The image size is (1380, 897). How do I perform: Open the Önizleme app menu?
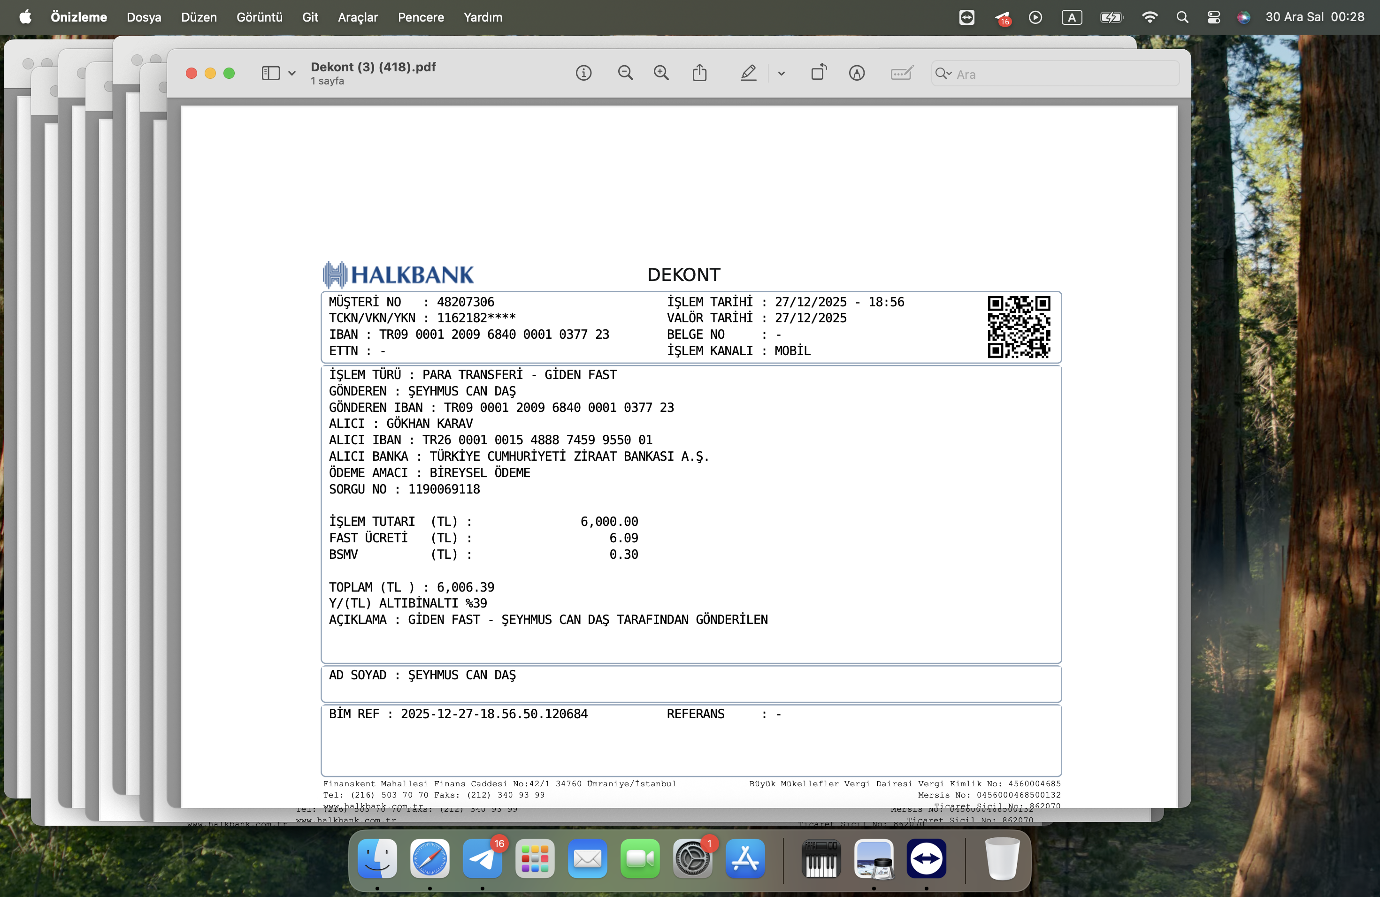click(x=79, y=17)
